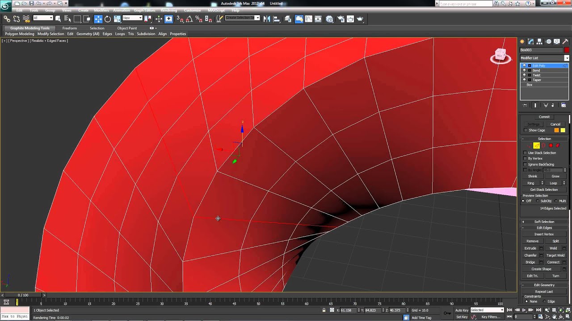This screenshot has height=321, width=572.
Task: Open the Edit menu
Action: 19,10
